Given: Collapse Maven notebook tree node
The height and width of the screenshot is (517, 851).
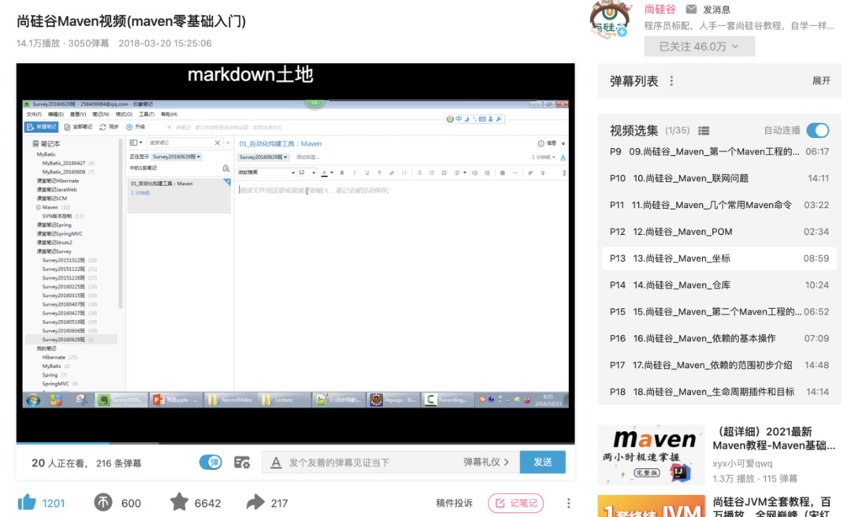Looking at the screenshot, I should 39,207.
